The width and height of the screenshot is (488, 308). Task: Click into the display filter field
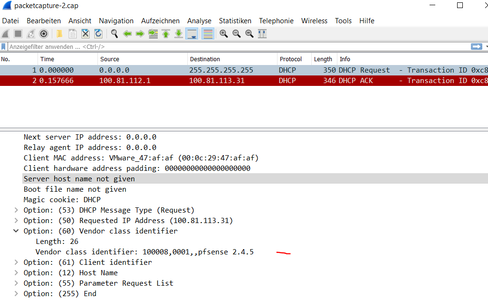[x=238, y=47]
